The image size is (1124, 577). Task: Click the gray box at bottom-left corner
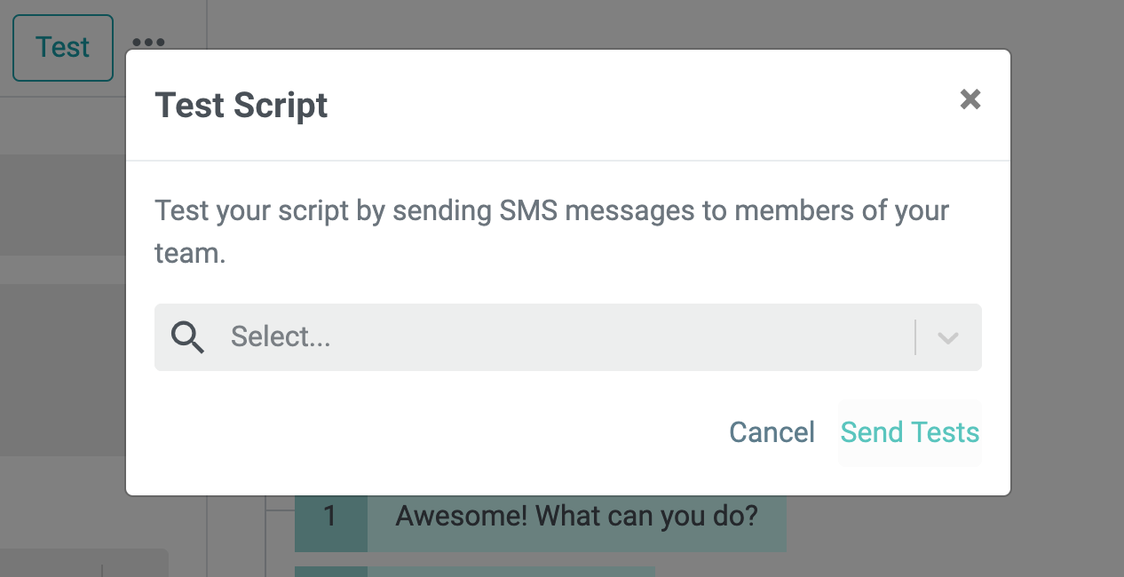[84, 563]
